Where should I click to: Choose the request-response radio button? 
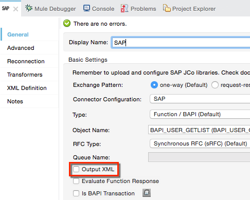tap(215, 85)
